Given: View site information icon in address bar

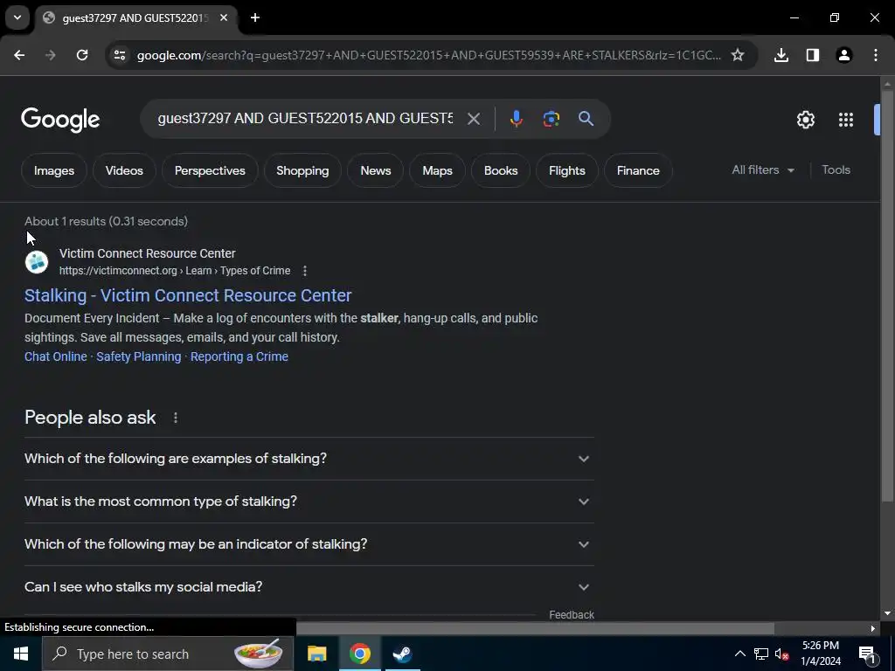Looking at the screenshot, I should [x=120, y=55].
